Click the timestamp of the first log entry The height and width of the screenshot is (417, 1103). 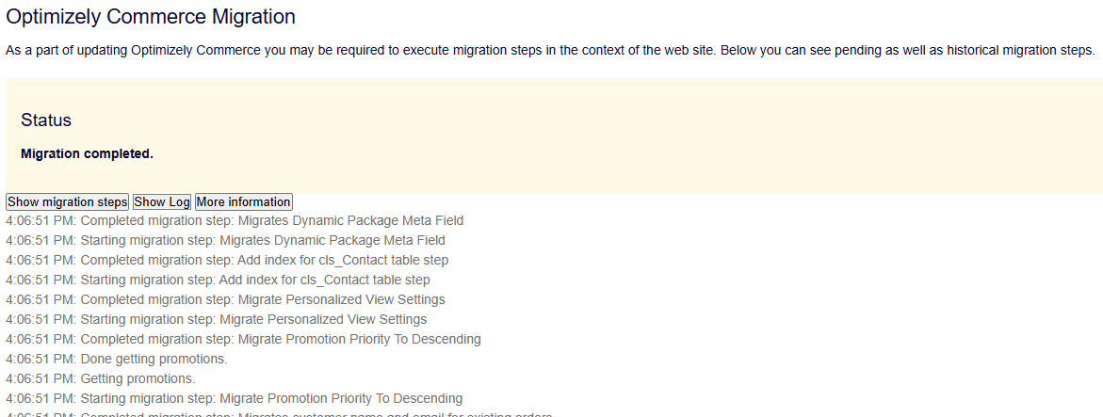[x=40, y=220]
